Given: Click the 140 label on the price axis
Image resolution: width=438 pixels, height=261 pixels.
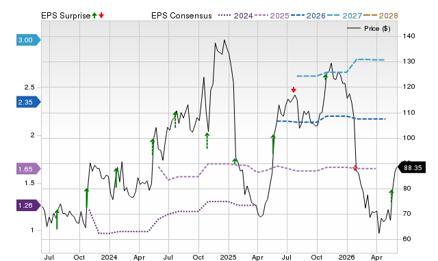Looking at the screenshot, I should click(x=409, y=36).
